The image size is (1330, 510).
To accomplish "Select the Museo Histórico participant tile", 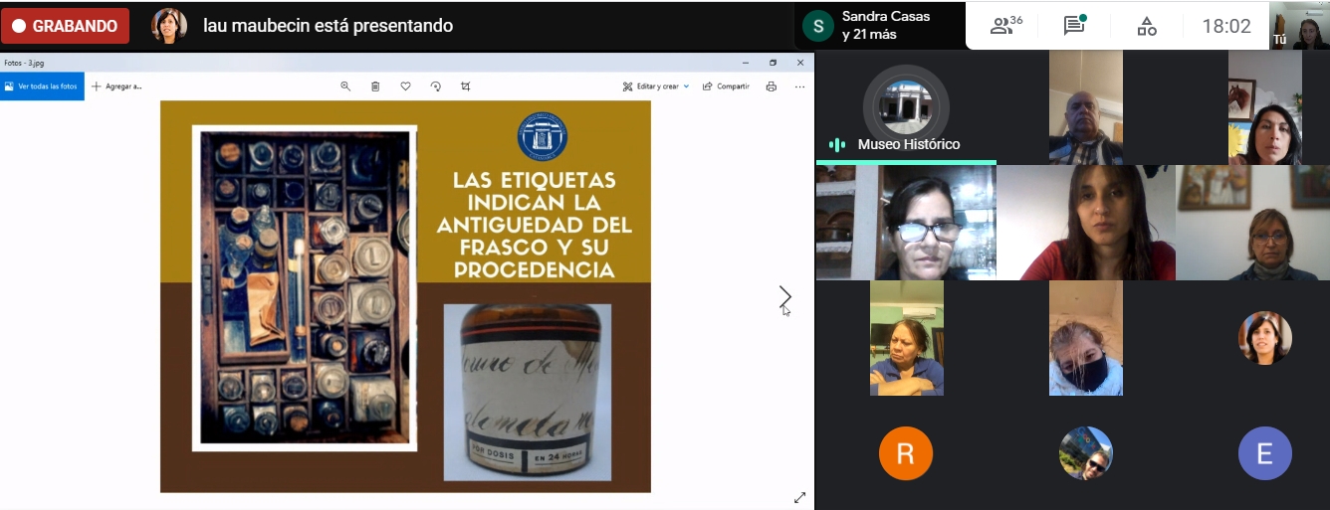I will pyautogui.click(x=905, y=107).
